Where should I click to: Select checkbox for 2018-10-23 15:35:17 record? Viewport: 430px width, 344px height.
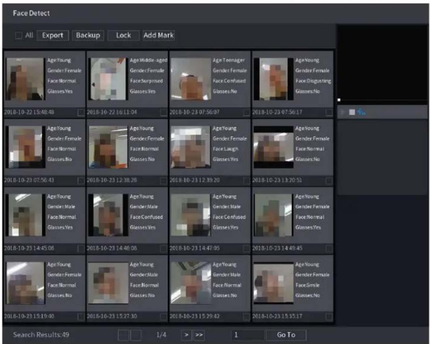point(329,317)
